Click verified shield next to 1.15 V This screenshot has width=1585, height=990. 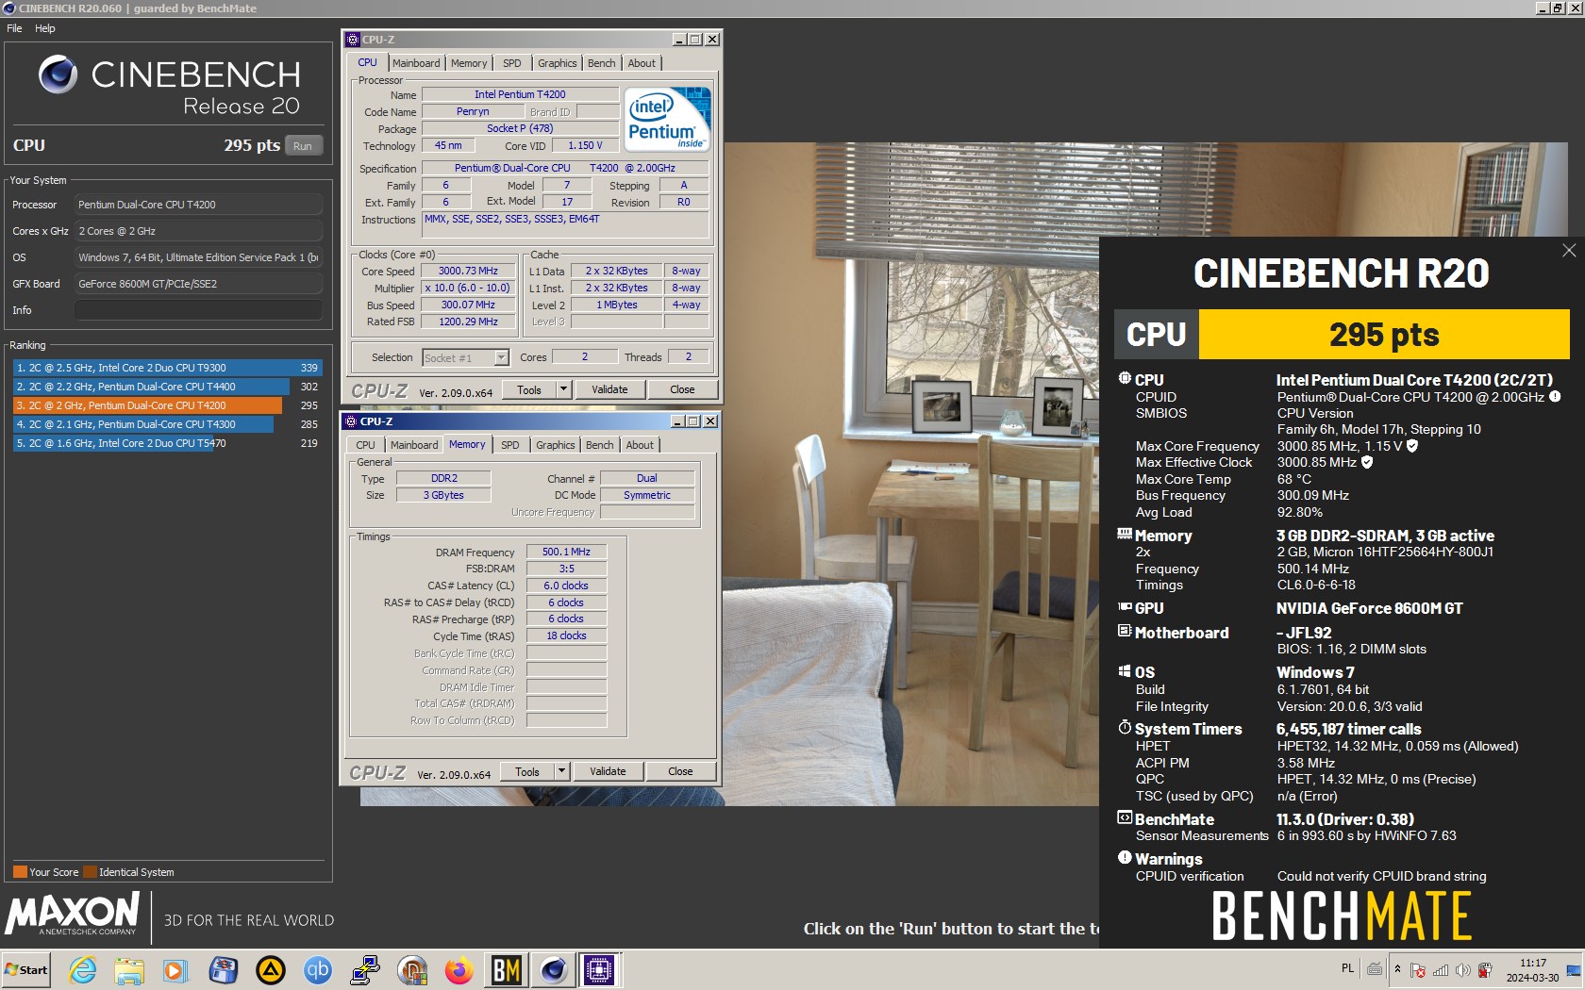[1412, 446]
